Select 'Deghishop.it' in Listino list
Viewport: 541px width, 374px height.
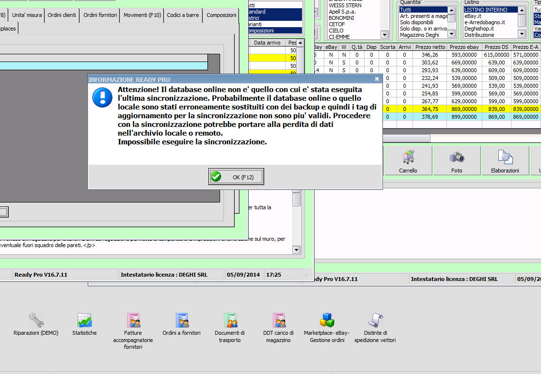coord(479,29)
